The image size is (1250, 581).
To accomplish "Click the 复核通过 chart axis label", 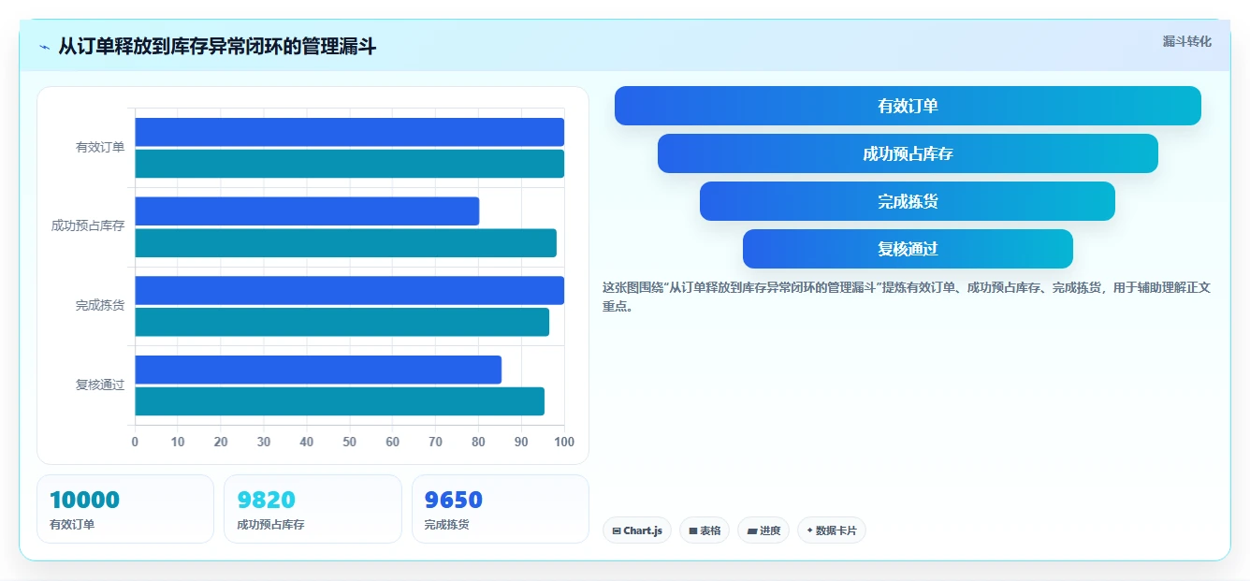I will coord(100,385).
